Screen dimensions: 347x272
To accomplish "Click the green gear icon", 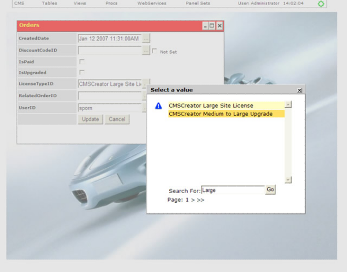I will (x=321, y=4).
